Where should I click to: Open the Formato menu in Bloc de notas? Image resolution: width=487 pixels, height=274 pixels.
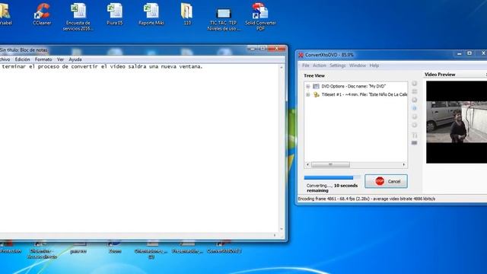tap(43, 59)
